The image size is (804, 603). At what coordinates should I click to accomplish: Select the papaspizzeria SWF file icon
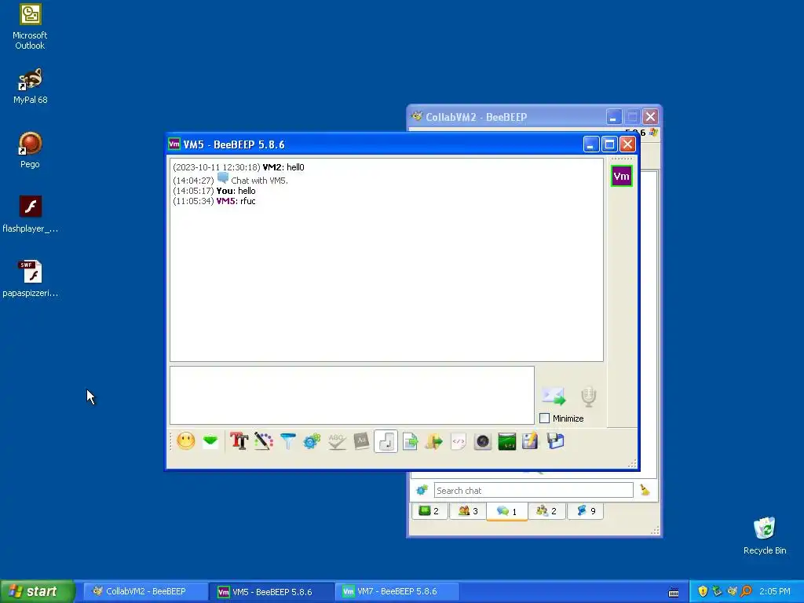(30, 279)
